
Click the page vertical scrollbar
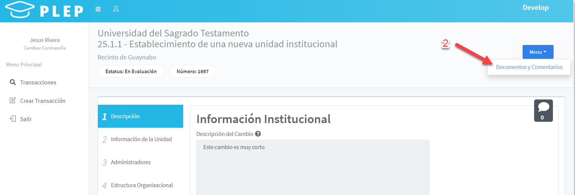[x=574, y=97]
